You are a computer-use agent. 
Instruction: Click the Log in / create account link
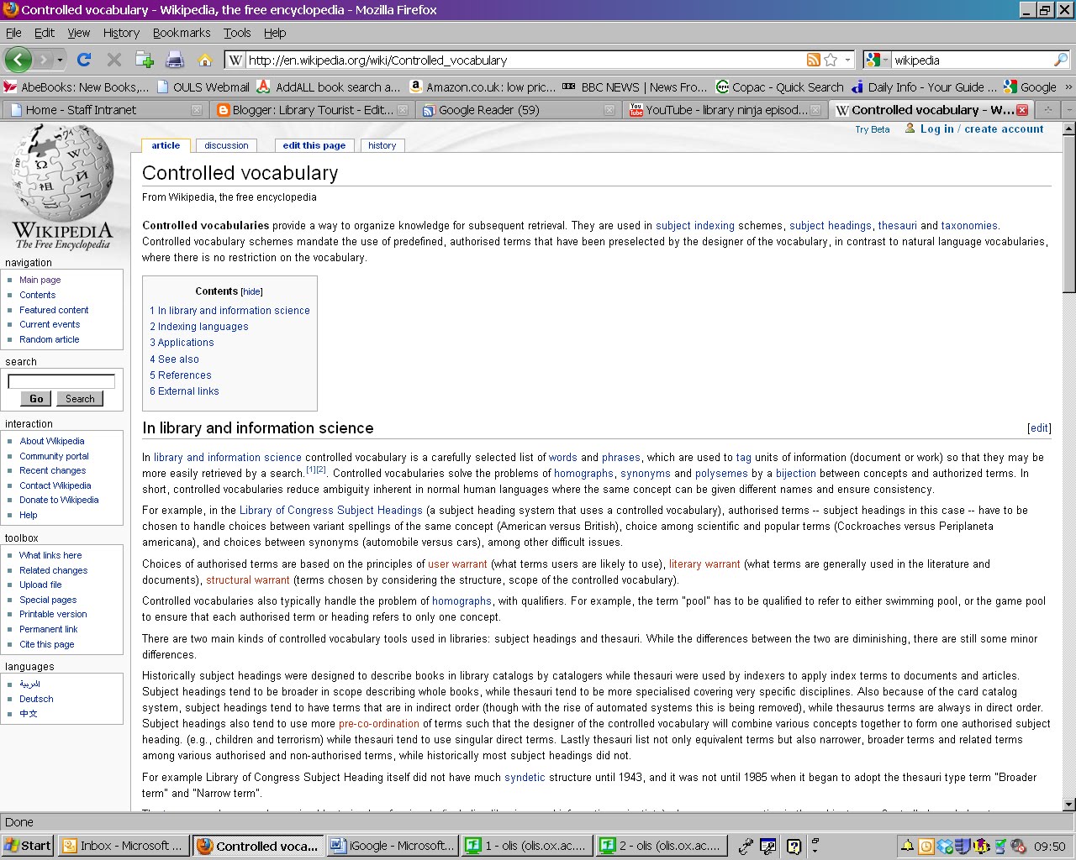pos(981,128)
